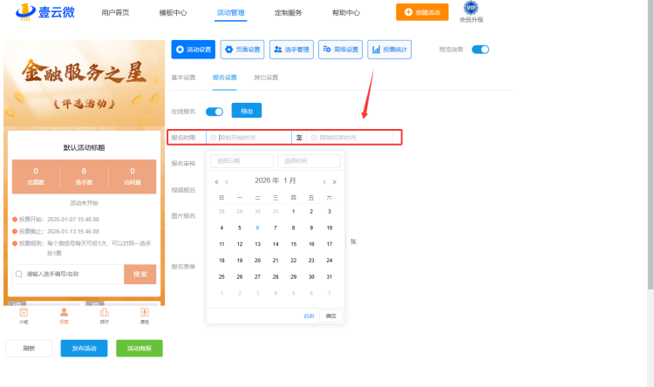Screen dimensions: 654x387
Task: Open 高级设置 advanced settings icon
Action: [340, 50]
